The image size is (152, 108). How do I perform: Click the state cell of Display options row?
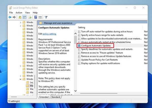pyautogui.click(x=146, y=63)
